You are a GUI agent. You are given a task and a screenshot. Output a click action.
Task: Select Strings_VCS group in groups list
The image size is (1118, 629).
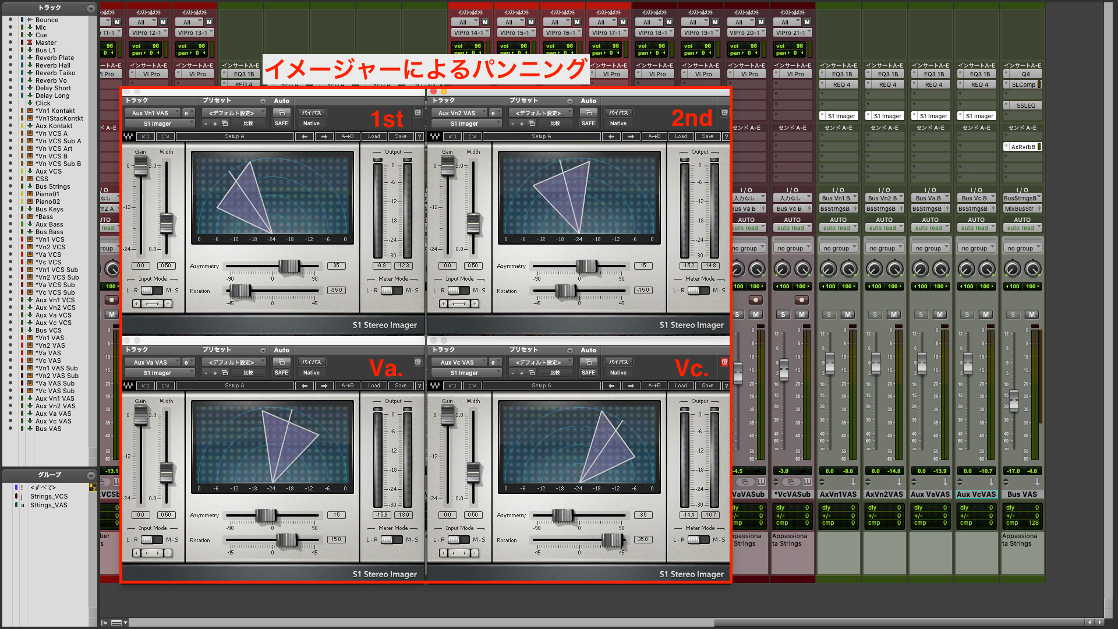click(x=49, y=497)
